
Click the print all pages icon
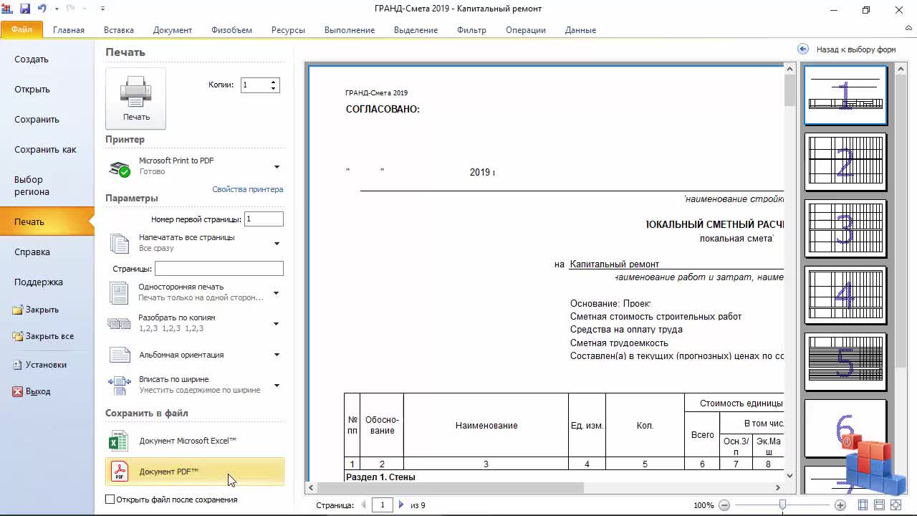coord(119,243)
